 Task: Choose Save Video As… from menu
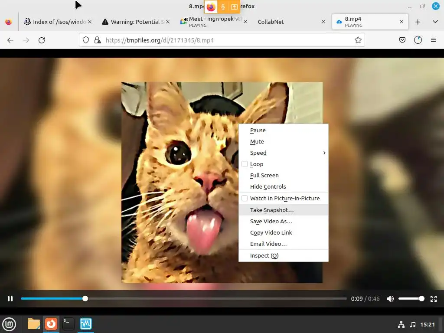click(284, 221)
